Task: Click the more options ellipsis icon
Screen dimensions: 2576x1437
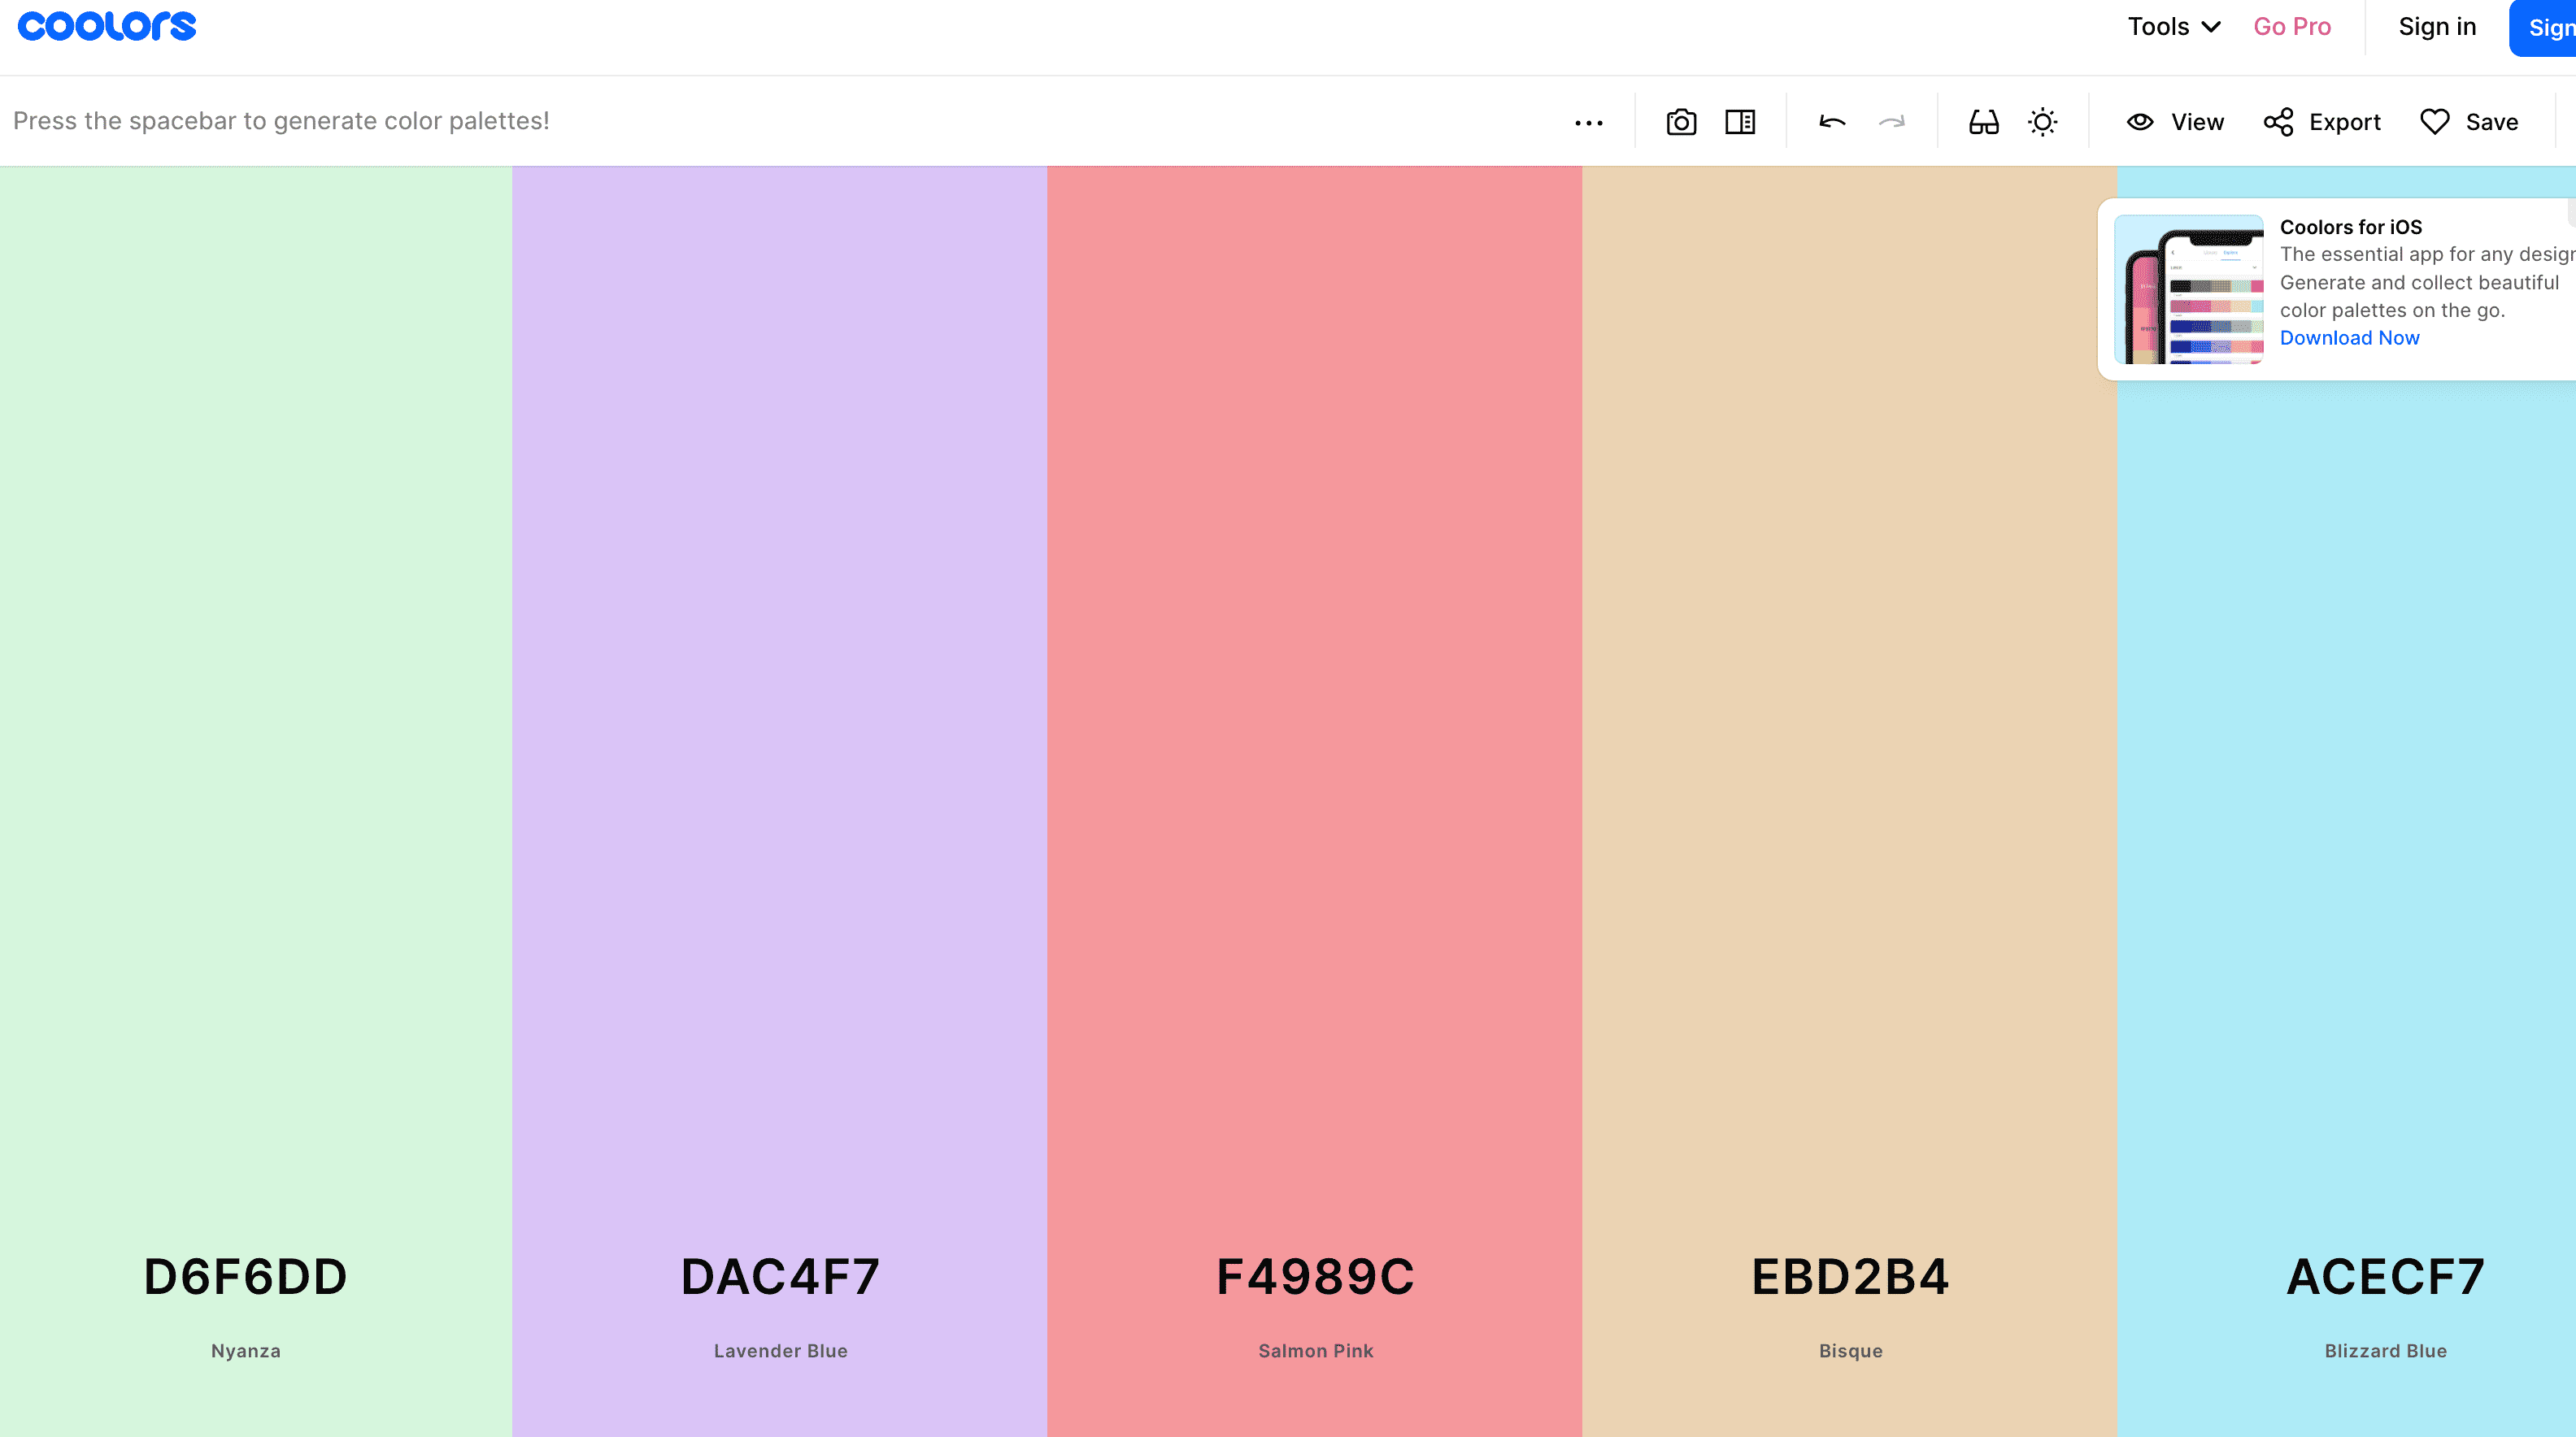Action: pos(1589,120)
